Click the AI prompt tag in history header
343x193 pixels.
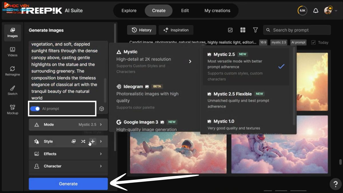point(298,42)
